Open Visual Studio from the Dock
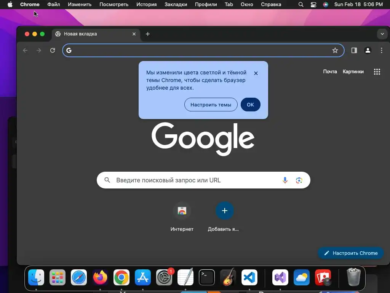The height and width of the screenshot is (293, 390). click(x=280, y=277)
